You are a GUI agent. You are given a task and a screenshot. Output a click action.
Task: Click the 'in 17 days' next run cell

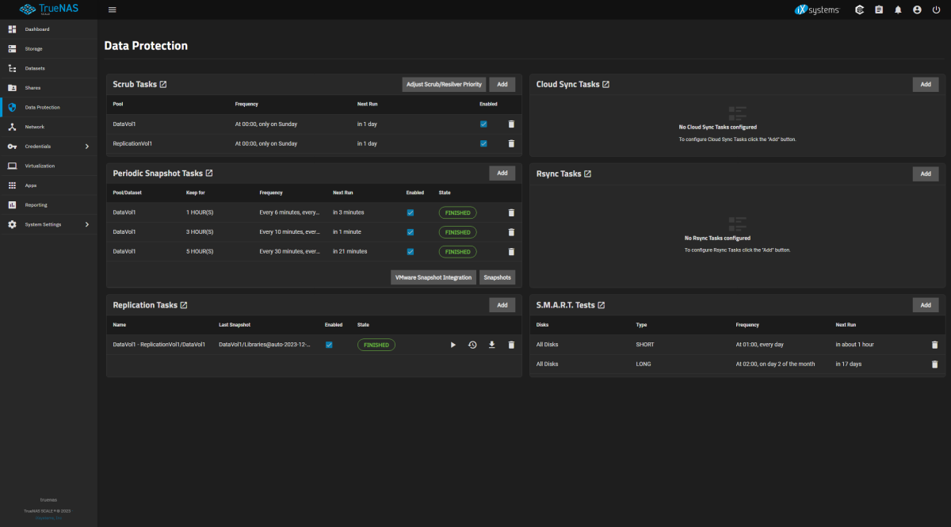849,364
